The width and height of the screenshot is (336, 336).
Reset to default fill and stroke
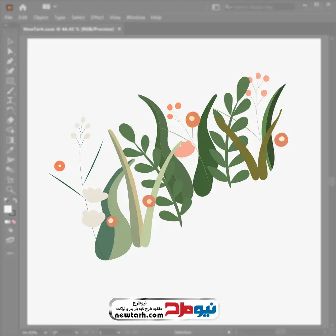coord(7,200)
